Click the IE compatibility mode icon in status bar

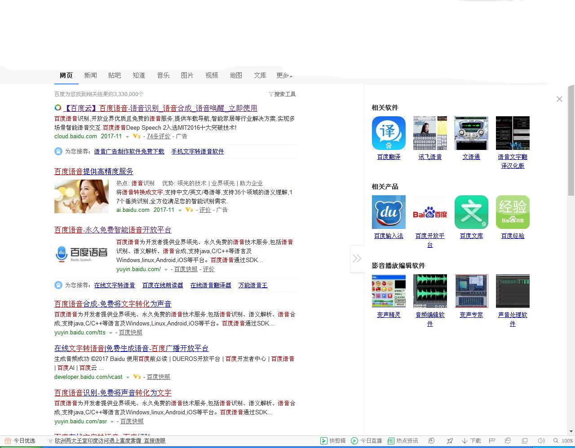pos(508,440)
